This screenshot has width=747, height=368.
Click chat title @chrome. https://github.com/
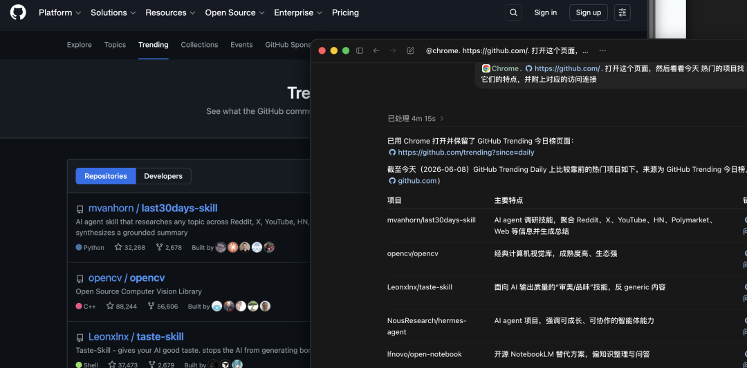click(x=507, y=50)
